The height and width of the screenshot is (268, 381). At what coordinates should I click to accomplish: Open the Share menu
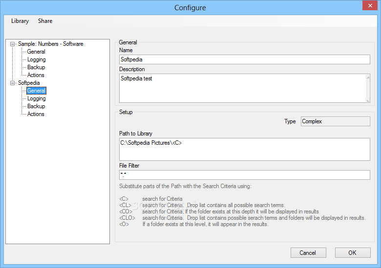(45, 21)
